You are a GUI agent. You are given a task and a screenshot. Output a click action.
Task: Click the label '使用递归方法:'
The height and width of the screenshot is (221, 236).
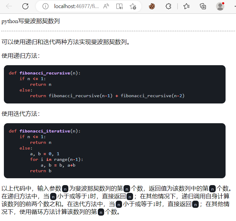point(21,56)
